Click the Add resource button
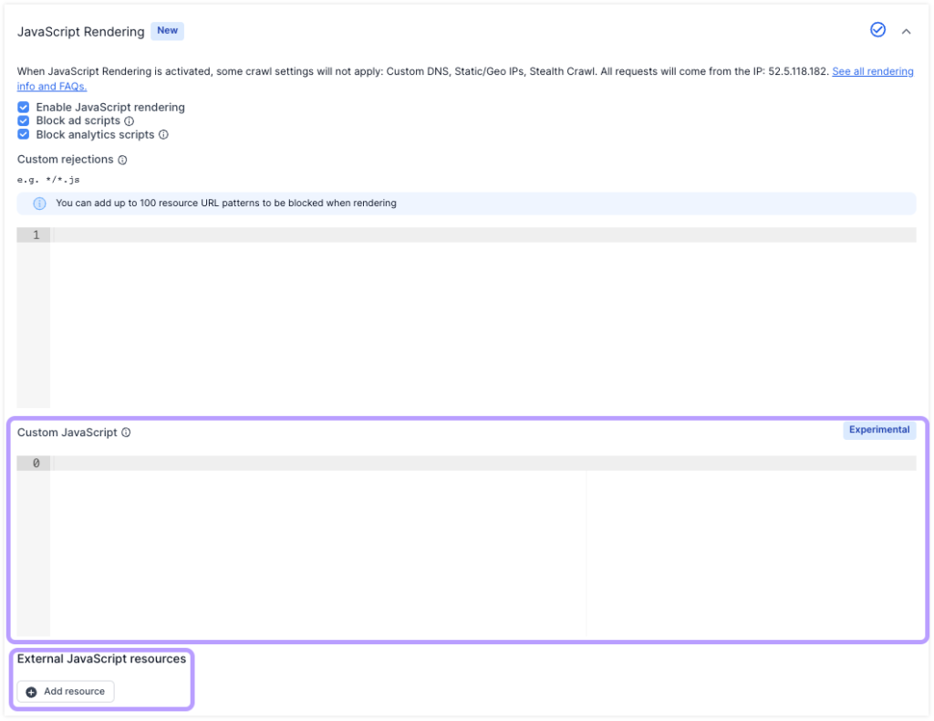934x721 pixels. (65, 691)
